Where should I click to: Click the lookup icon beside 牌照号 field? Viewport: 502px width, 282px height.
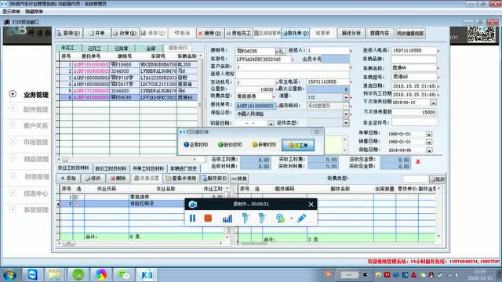281,51
